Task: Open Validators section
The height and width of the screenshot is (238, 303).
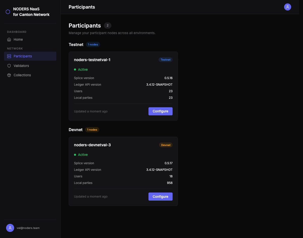Action: [30, 66]
